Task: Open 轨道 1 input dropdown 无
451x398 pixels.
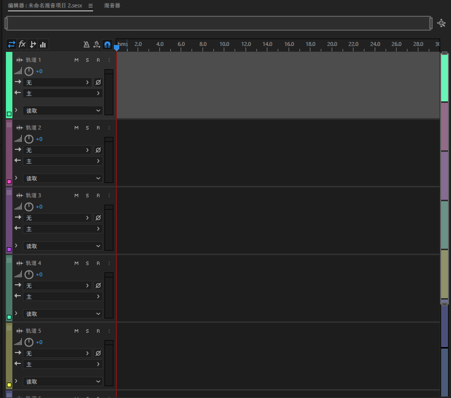Action: coord(57,83)
